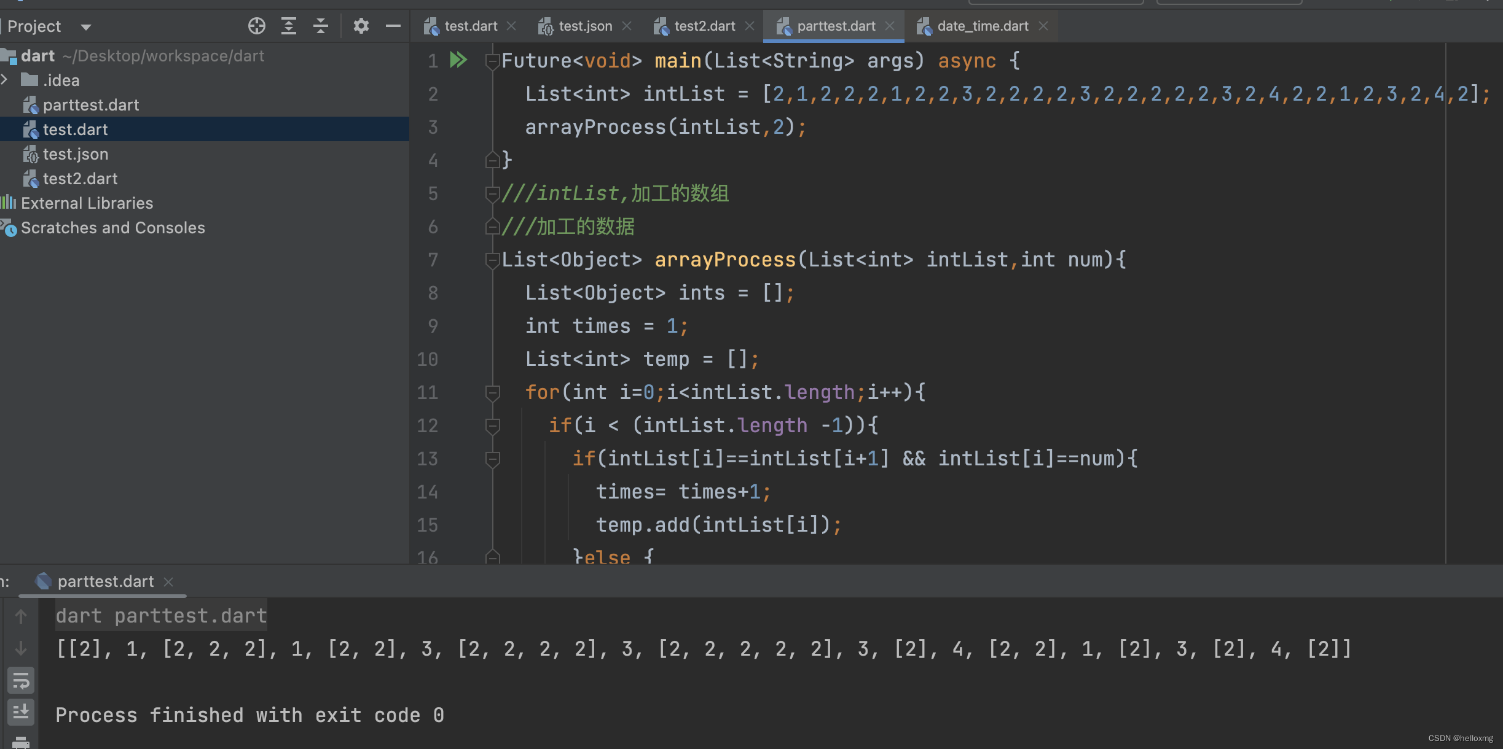
Task: Hide the Project panel with minus icon
Action: [x=393, y=26]
